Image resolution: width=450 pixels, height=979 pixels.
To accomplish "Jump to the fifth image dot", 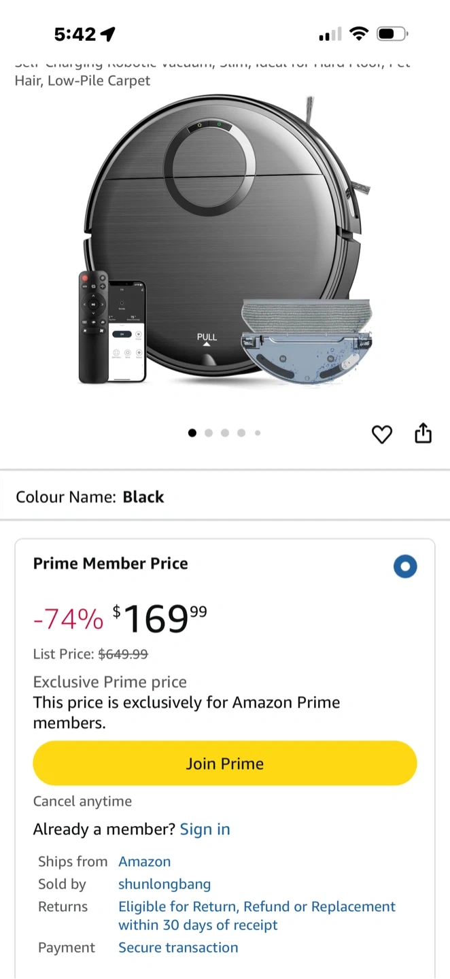I will pos(258,433).
